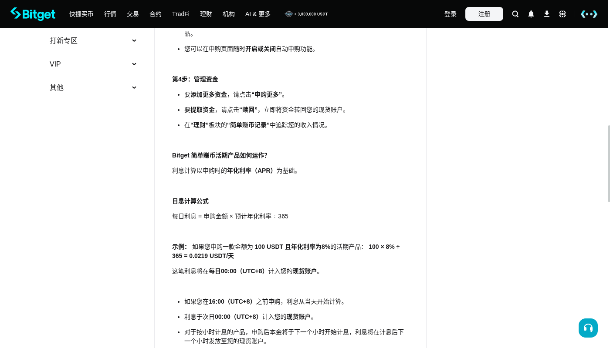Open the 理财 menu

tap(206, 14)
